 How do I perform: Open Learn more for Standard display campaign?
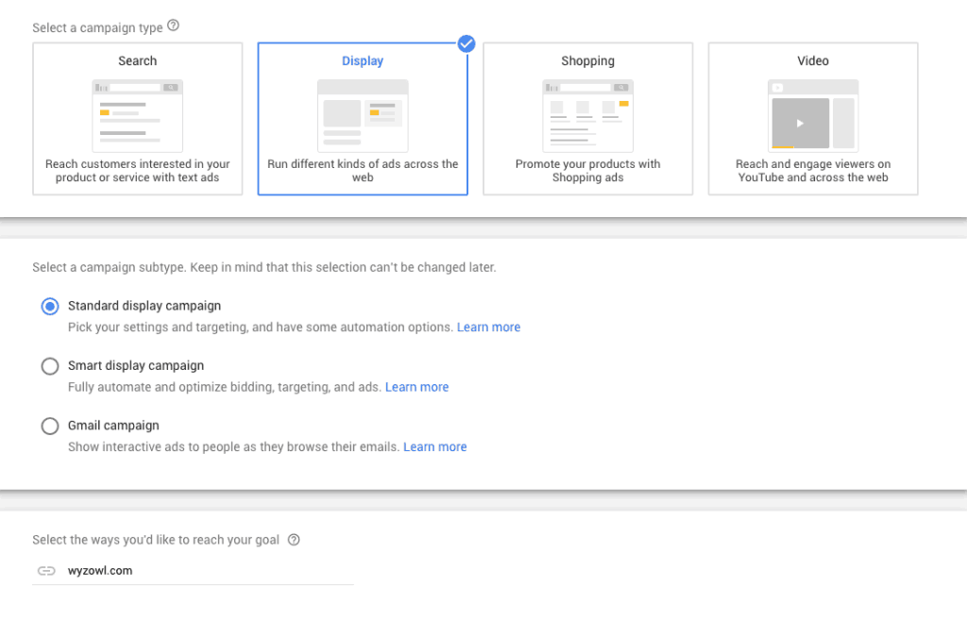(x=488, y=327)
